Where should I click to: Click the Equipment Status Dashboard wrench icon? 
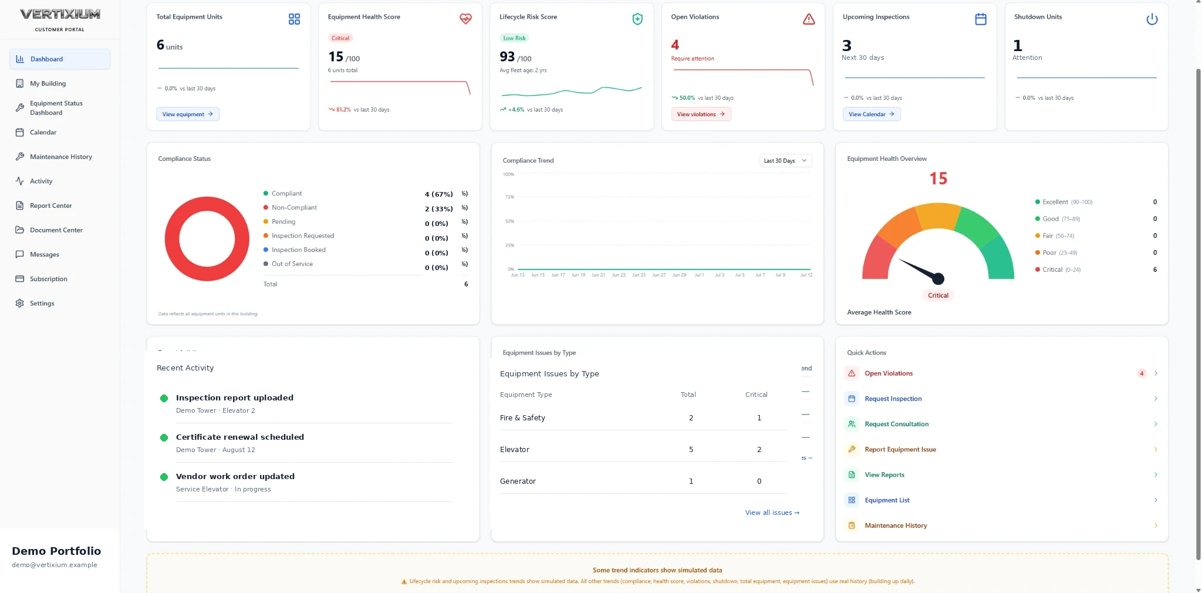(x=20, y=108)
